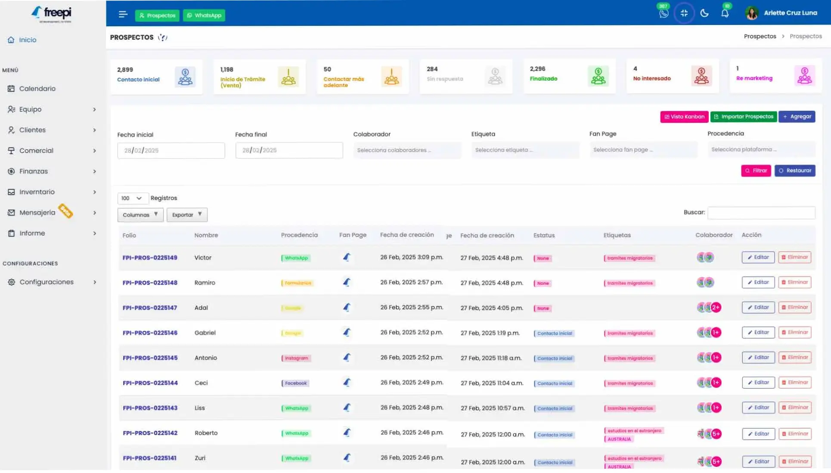Click the Buscar search input field
Image resolution: width=831 pixels, height=473 pixels.
(761, 213)
